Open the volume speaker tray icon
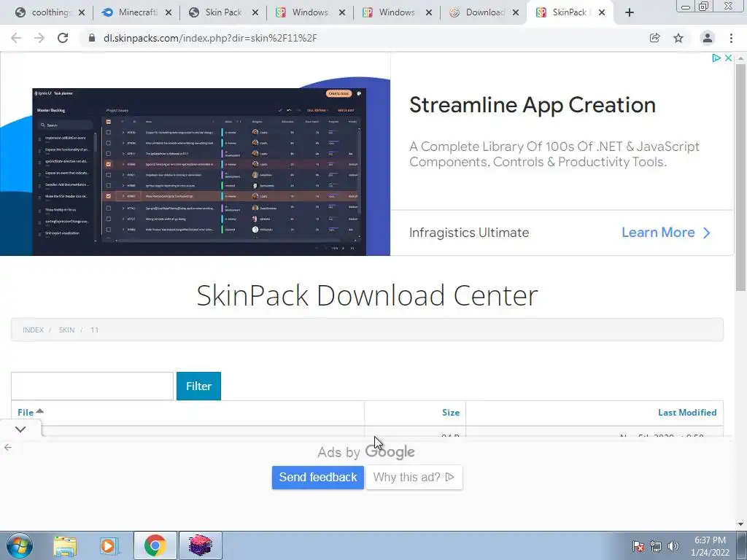 coord(673,546)
